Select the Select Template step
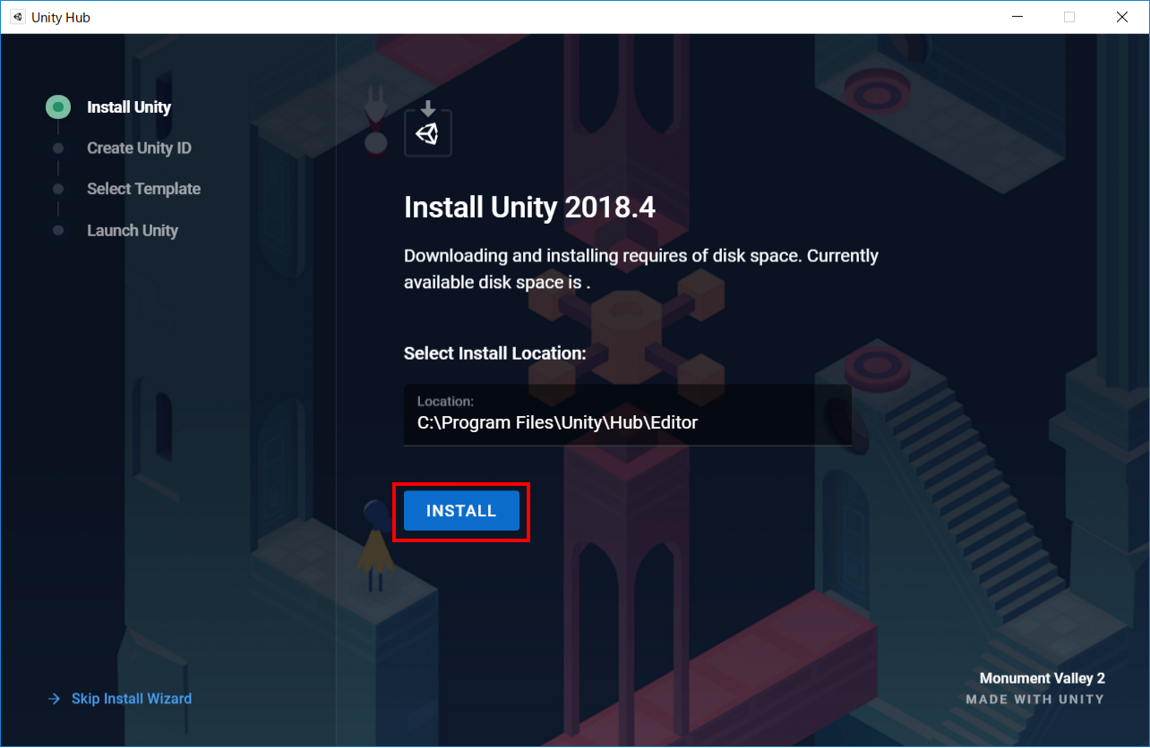 [x=143, y=189]
